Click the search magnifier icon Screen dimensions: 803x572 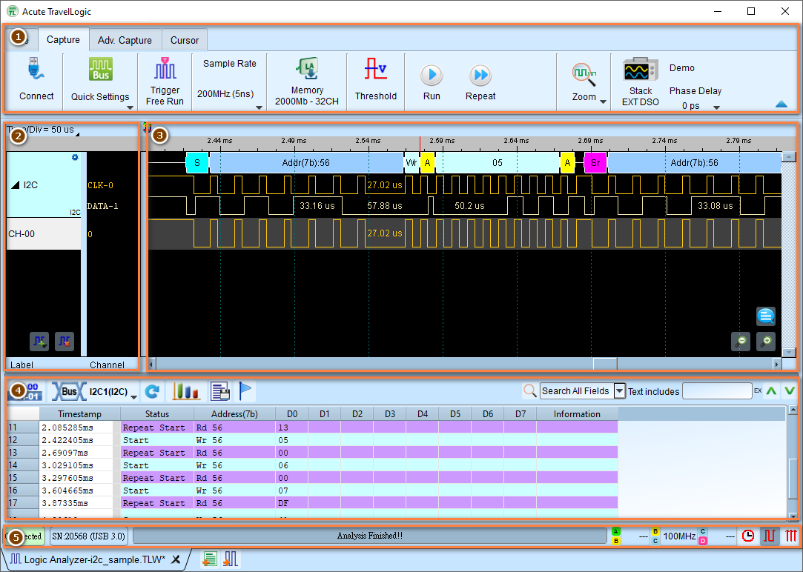[529, 391]
